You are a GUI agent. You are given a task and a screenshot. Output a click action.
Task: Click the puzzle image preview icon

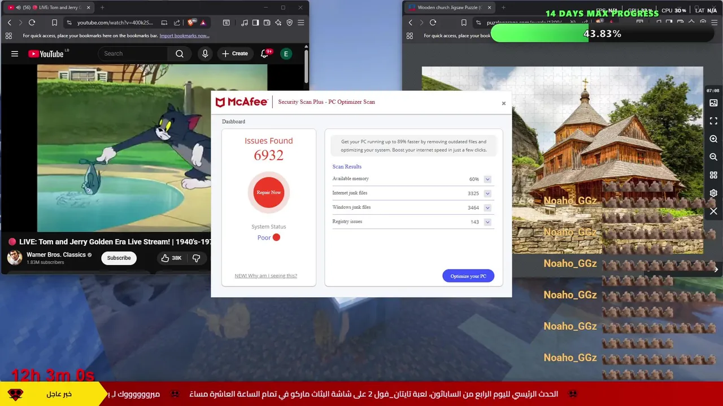pyautogui.click(x=713, y=103)
